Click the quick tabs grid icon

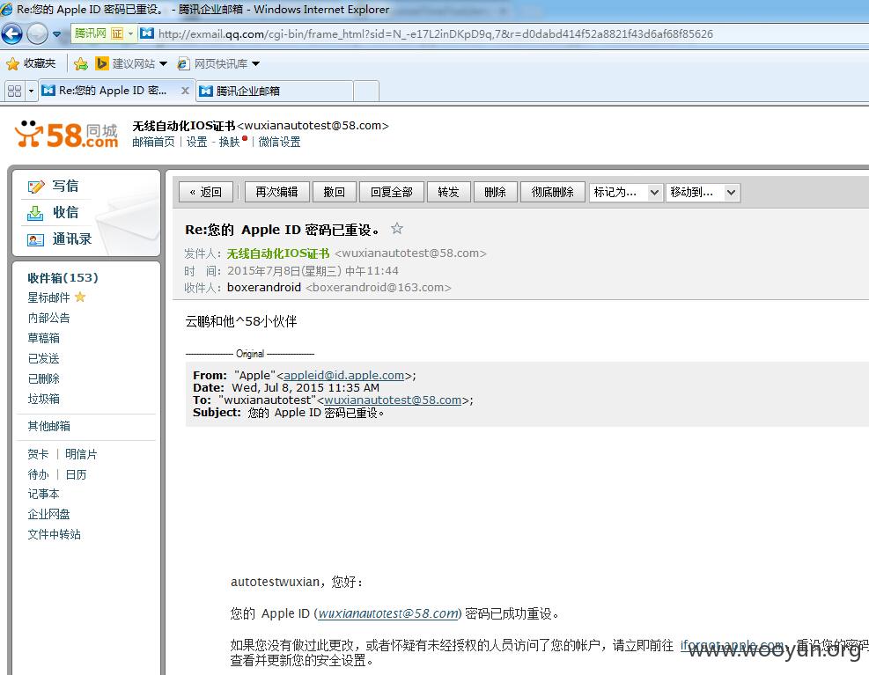[14, 91]
